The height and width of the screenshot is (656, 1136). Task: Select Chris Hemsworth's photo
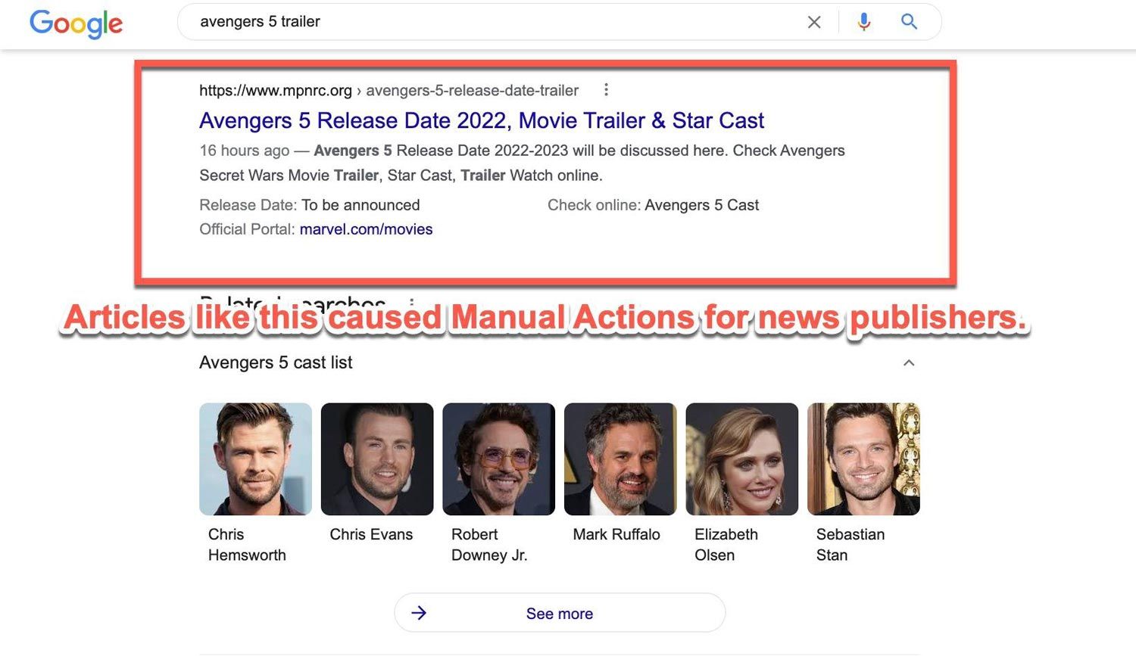pyautogui.click(x=255, y=459)
